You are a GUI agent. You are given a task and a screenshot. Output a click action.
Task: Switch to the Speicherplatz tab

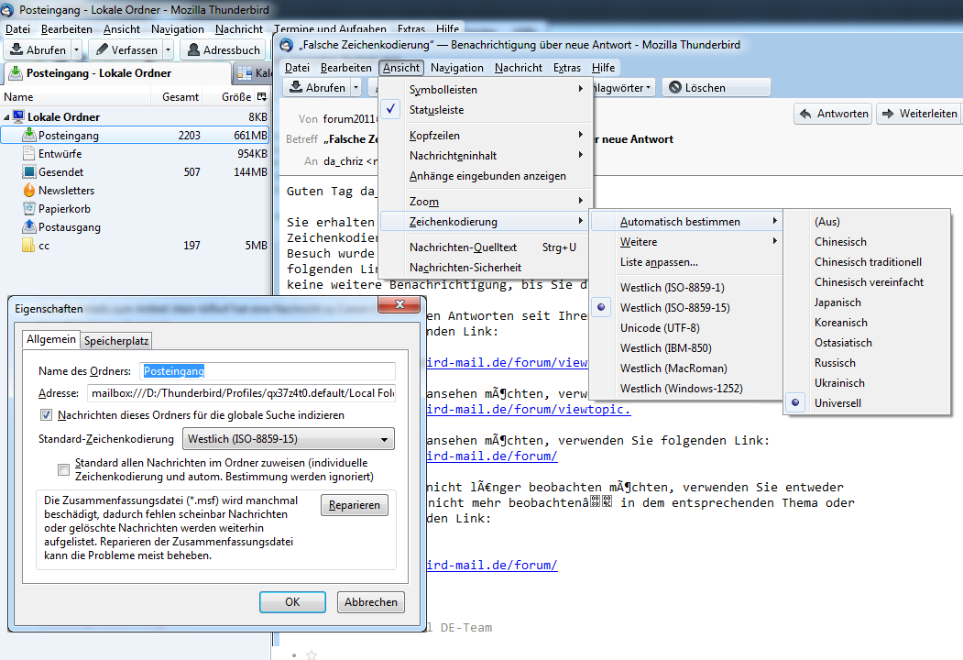117,341
